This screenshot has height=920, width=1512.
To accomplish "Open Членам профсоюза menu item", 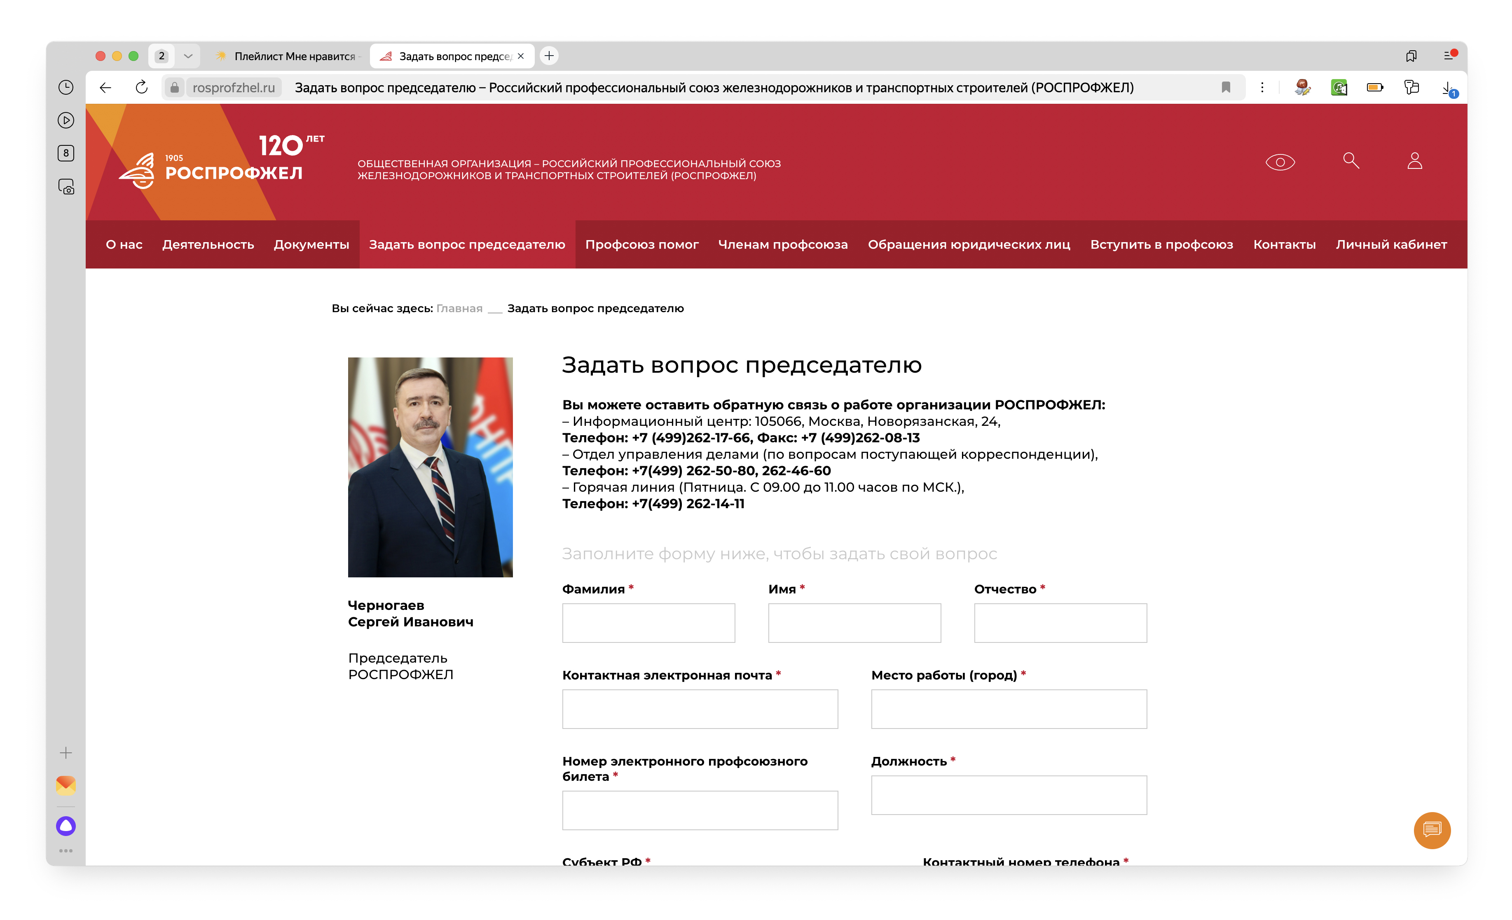I will click(783, 244).
